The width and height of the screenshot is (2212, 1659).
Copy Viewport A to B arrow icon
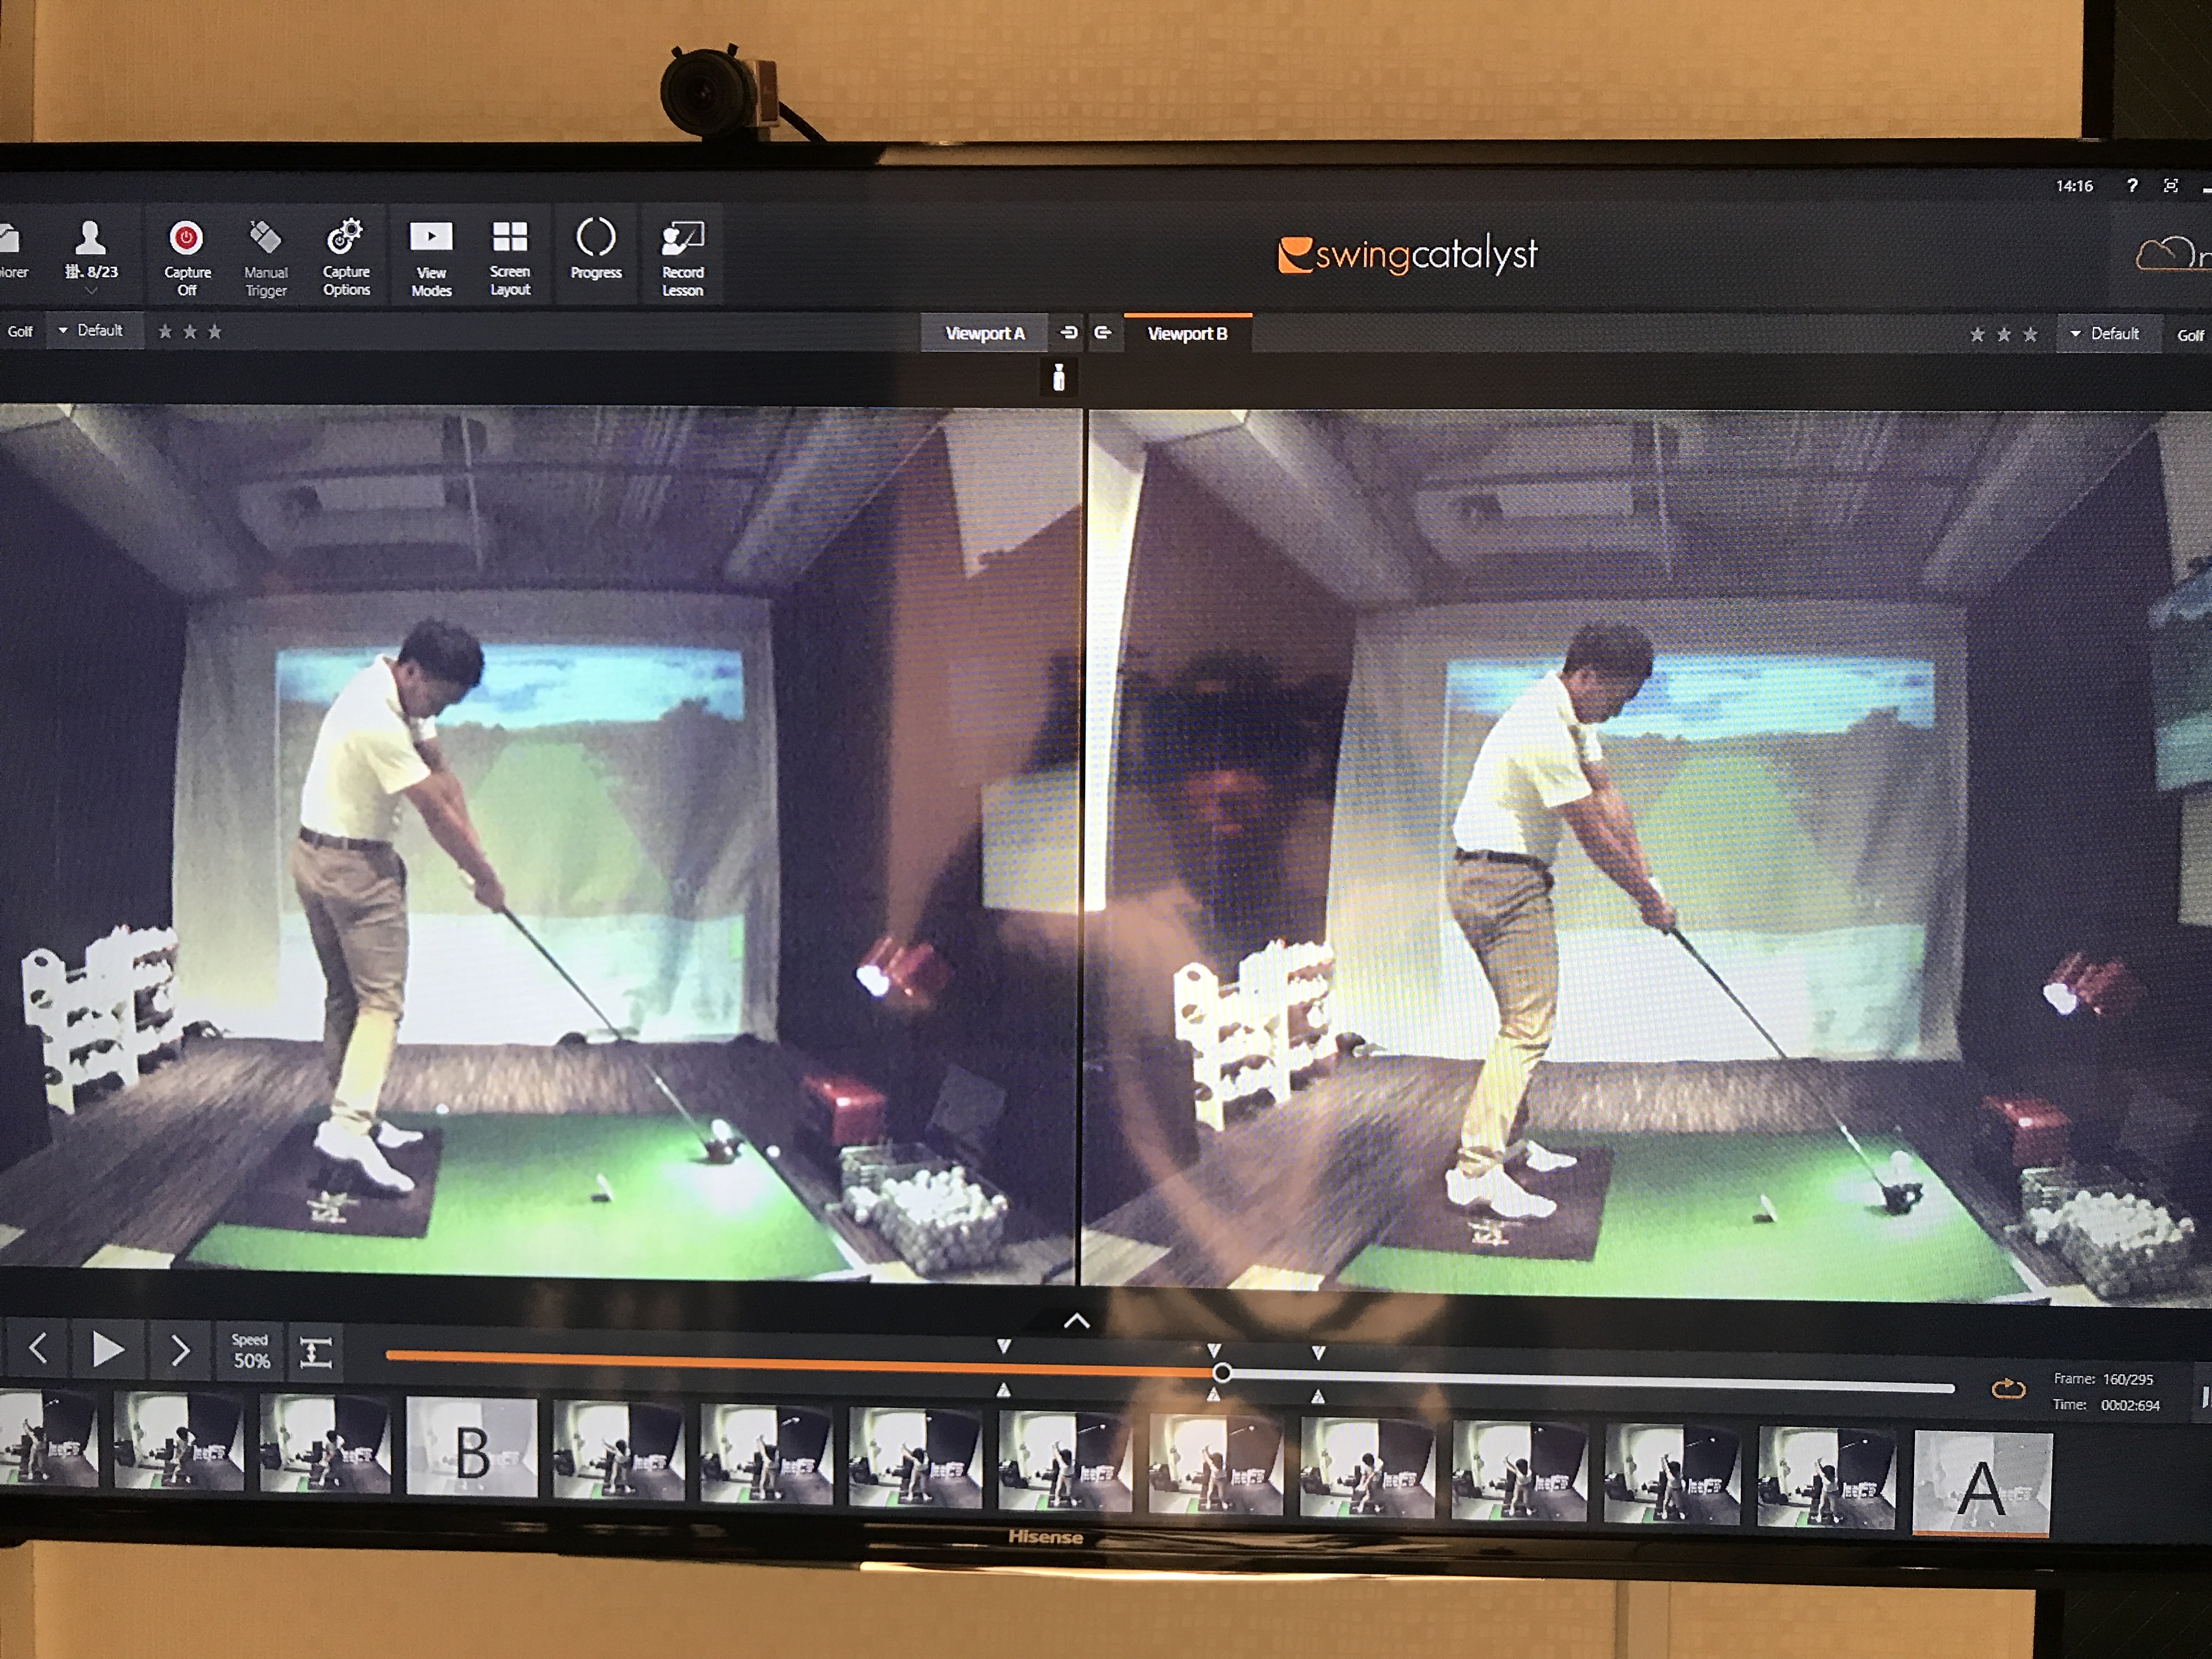pos(1069,332)
